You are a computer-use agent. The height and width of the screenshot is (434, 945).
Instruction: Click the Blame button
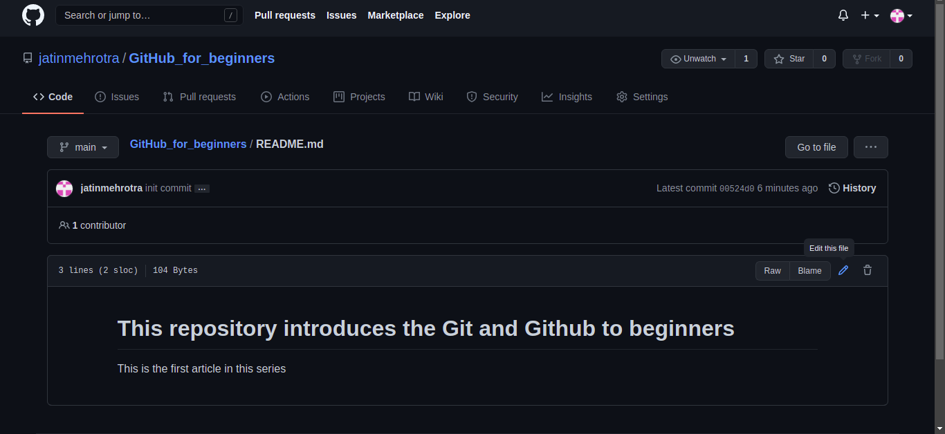(810, 271)
